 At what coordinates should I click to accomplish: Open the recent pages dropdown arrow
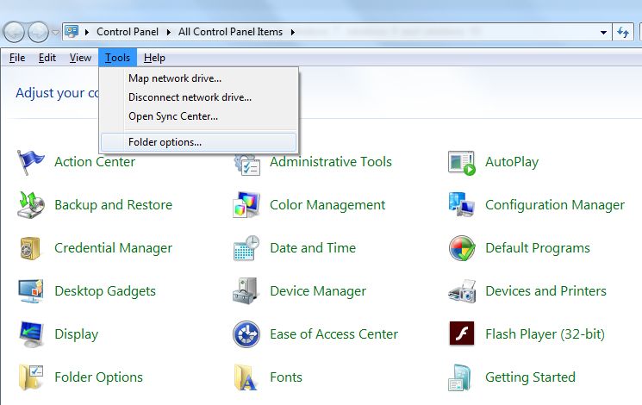[x=56, y=33]
